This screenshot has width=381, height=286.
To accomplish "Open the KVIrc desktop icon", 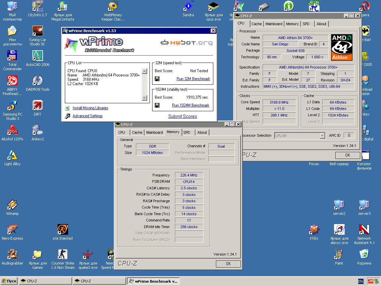I will coord(314,230).
